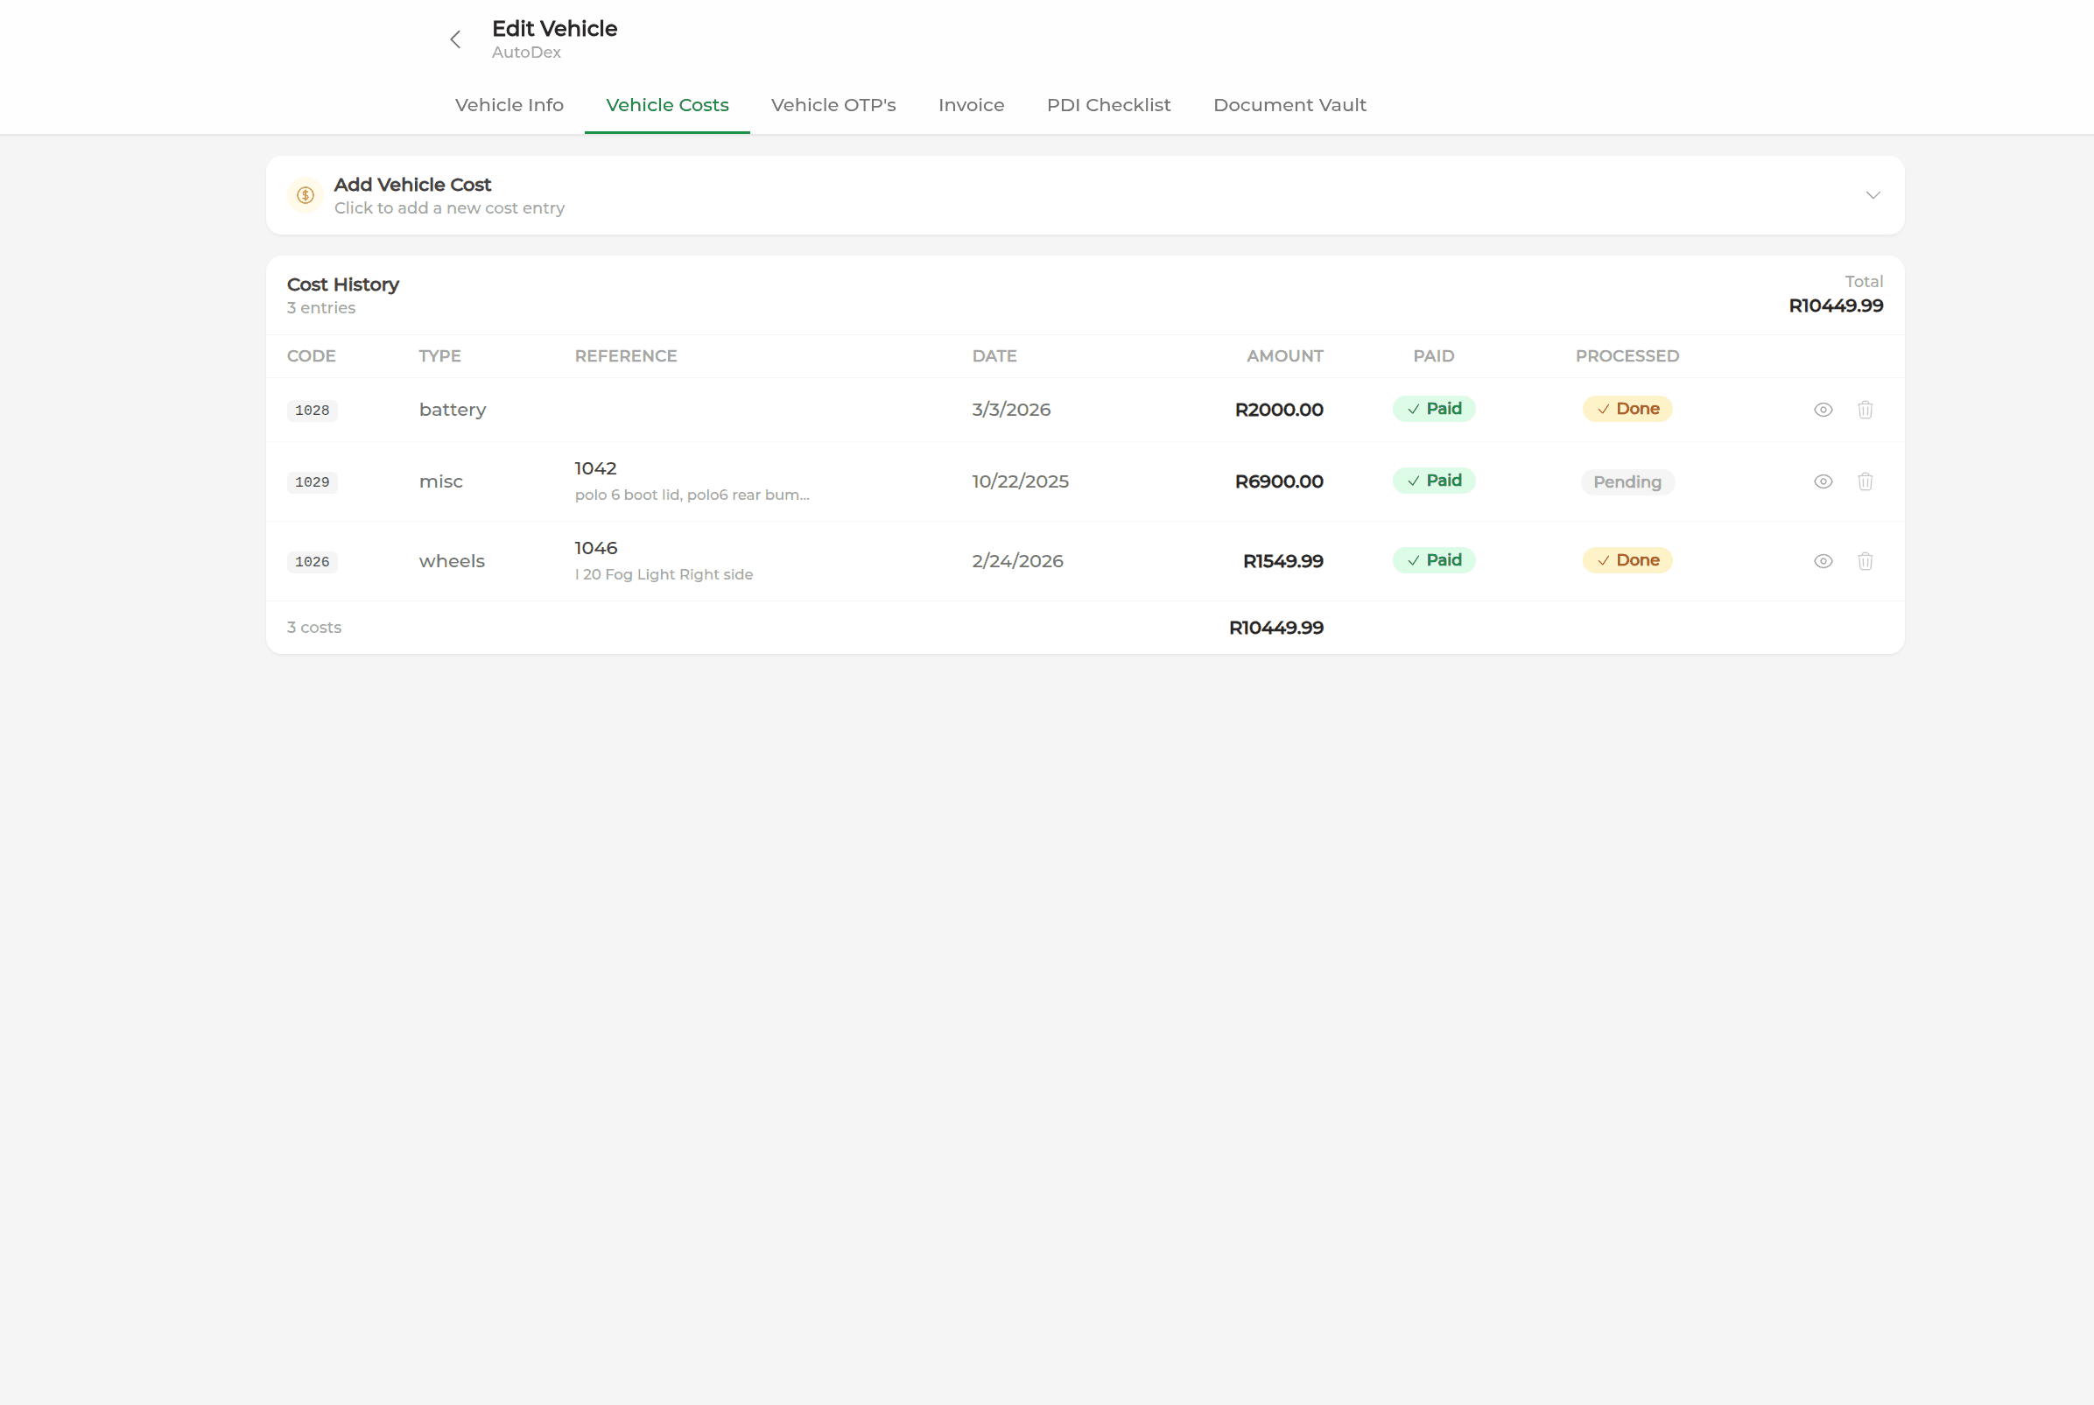Click the Done status badge on the battery row
2094x1405 pixels.
click(x=1627, y=409)
